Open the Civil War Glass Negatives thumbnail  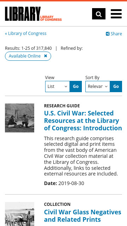click(x=20, y=214)
